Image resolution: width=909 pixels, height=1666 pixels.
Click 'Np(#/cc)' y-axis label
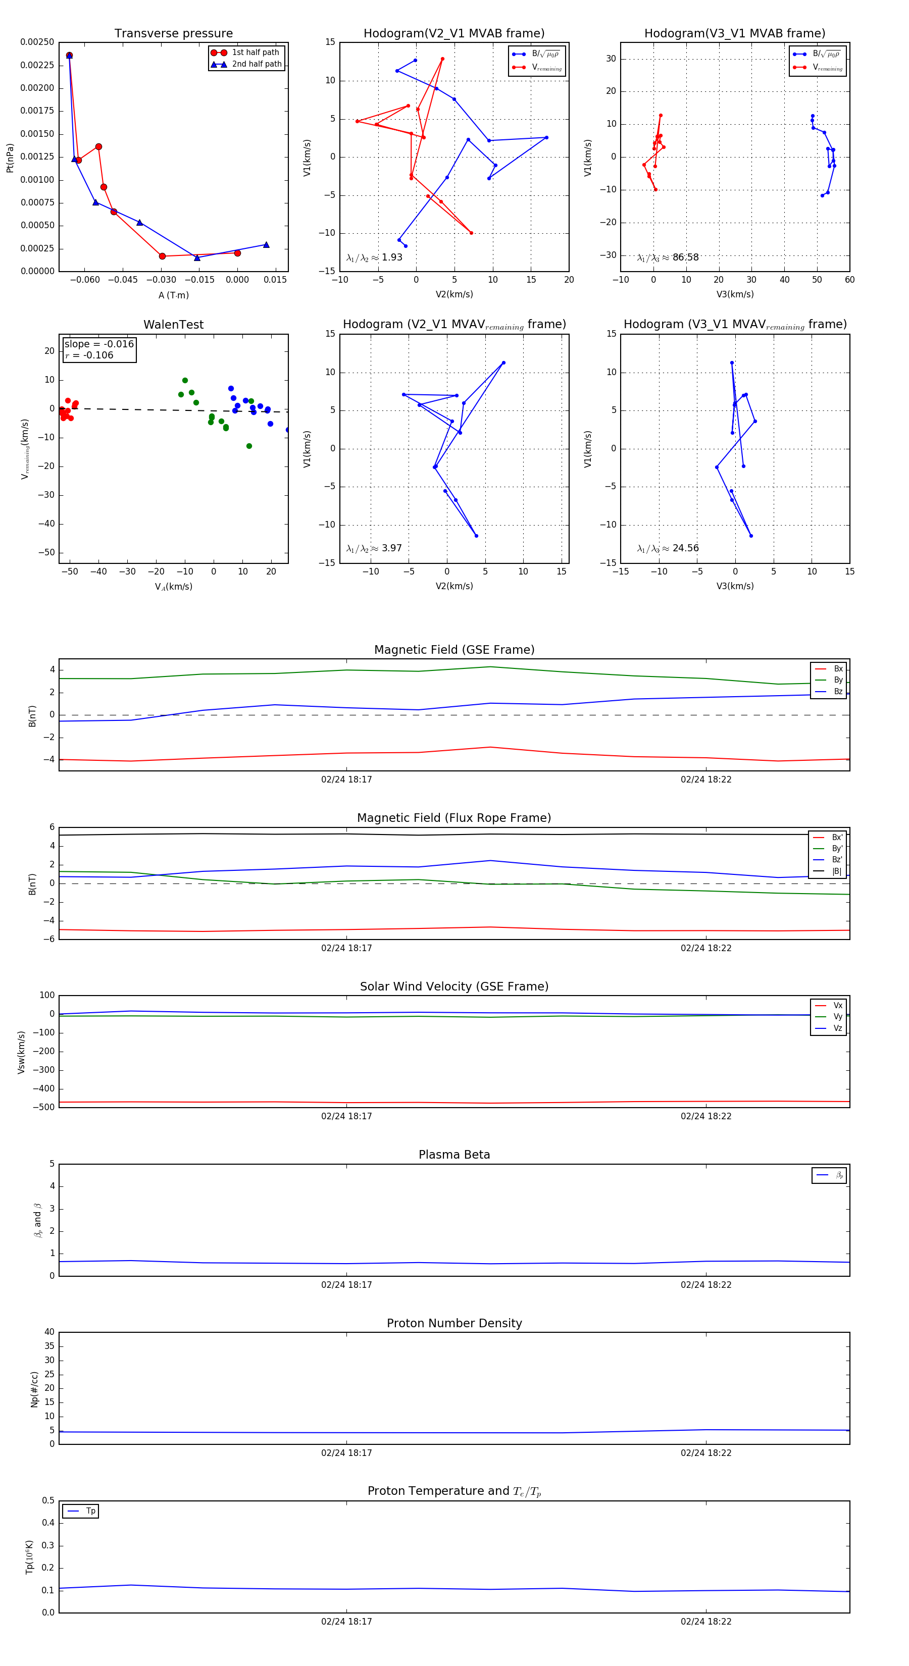(x=34, y=1388)
